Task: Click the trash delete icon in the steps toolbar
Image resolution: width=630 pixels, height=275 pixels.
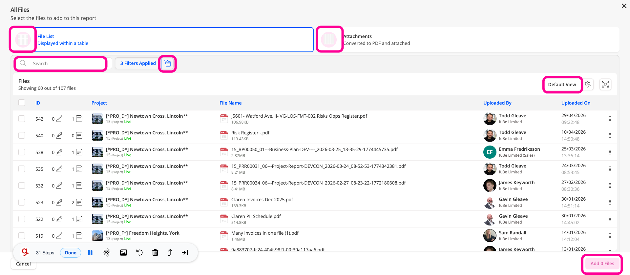Action: click(155, 253)
